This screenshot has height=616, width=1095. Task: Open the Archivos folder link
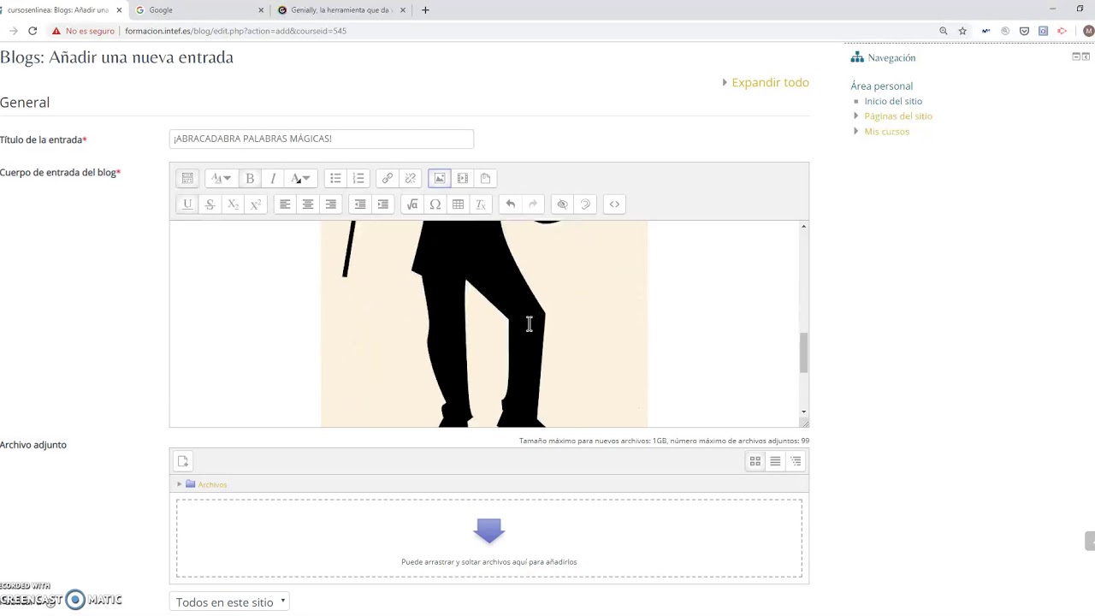212,484
